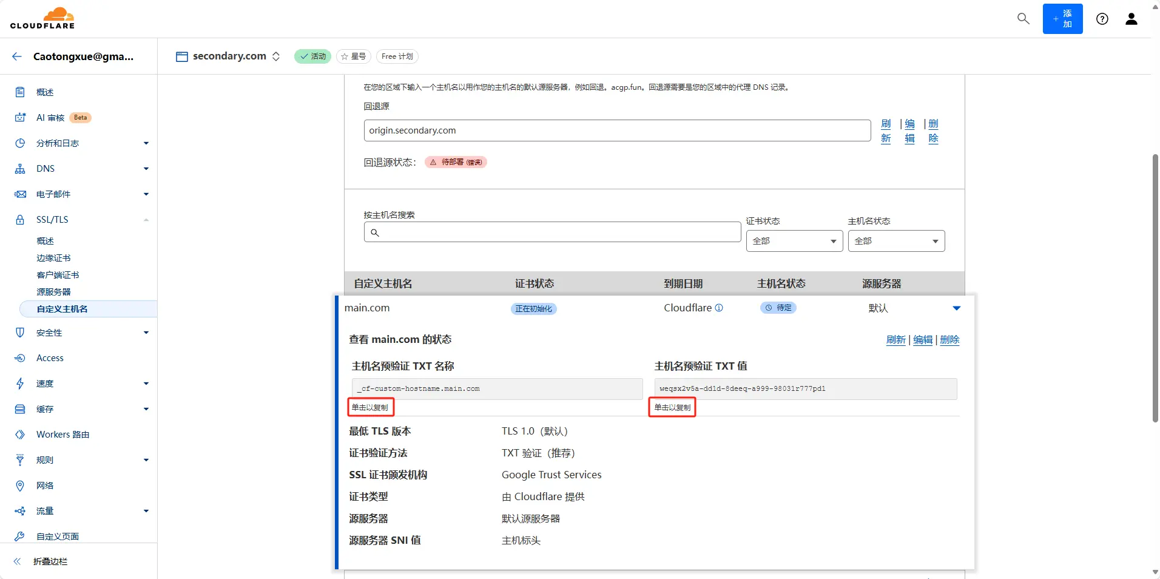This screenshot has width=1160, height=579.
Task: Click the DNS network icon
Action: coord(20,169)
